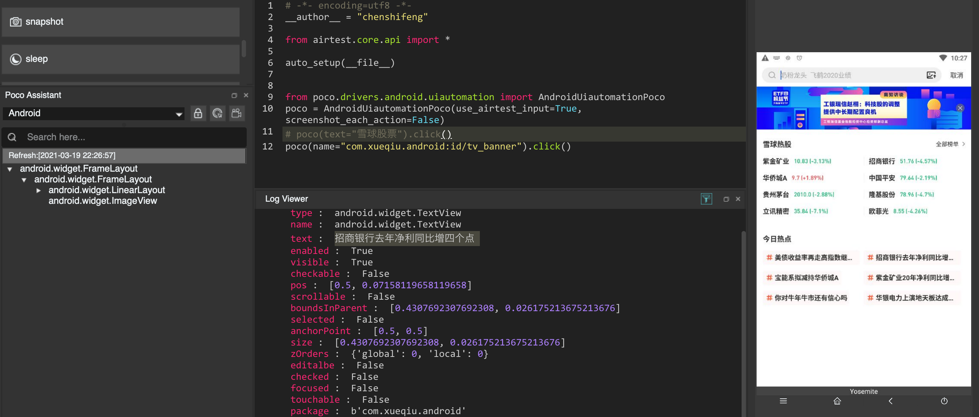Collapse the root android.widget.FrameLayout node

point(10,169)
